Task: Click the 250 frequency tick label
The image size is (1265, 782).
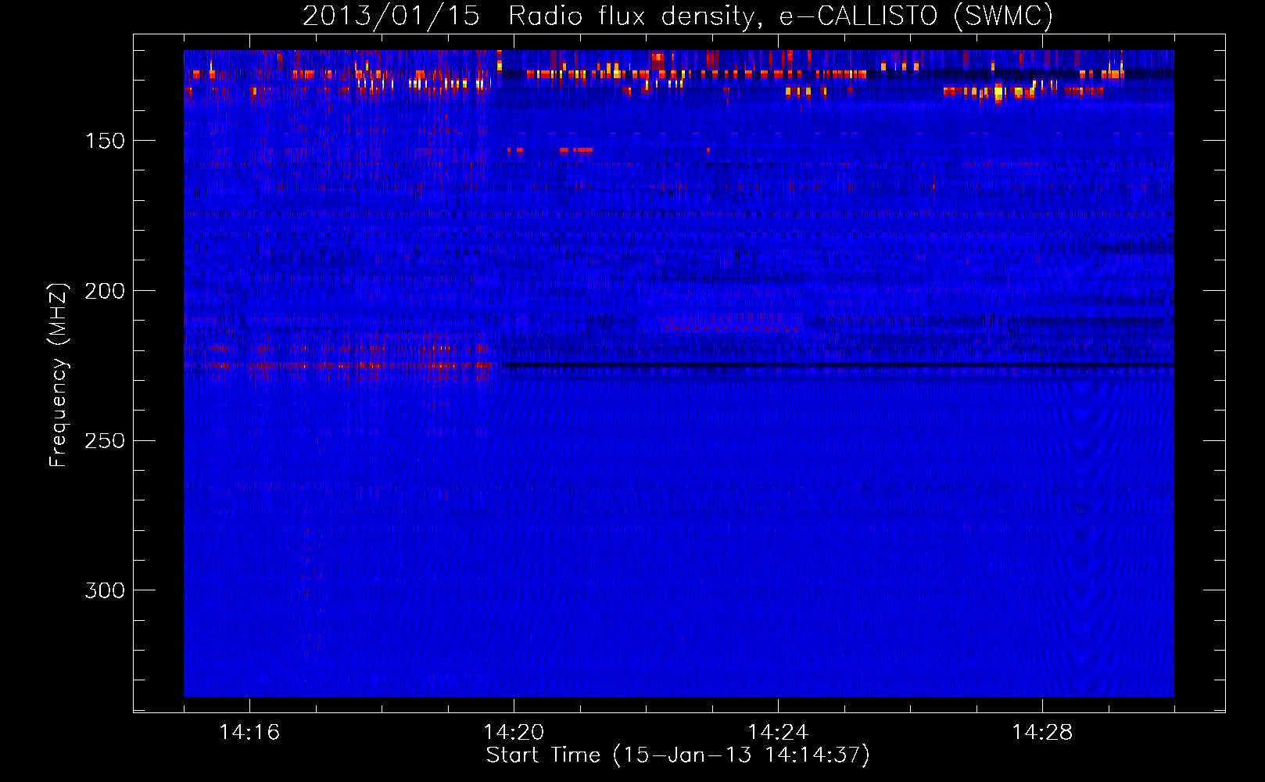Action: [x=105, y=441]
